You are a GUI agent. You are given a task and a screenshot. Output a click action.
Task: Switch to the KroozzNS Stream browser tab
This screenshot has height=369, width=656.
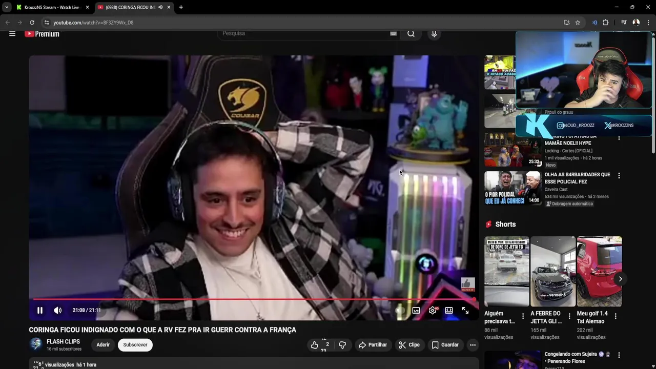click(x=51, y=7)
